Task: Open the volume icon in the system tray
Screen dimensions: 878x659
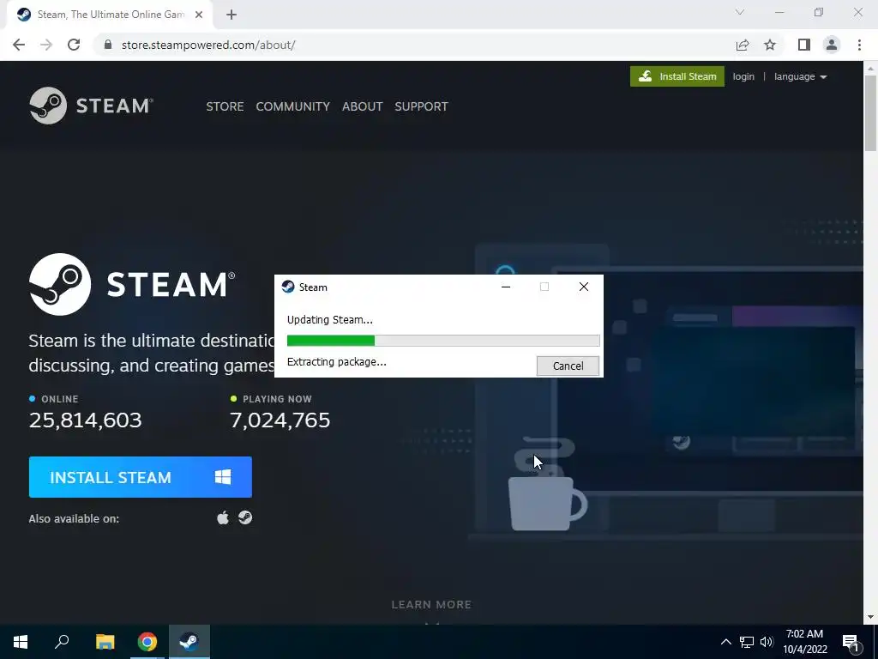Action: coord(767,642)
